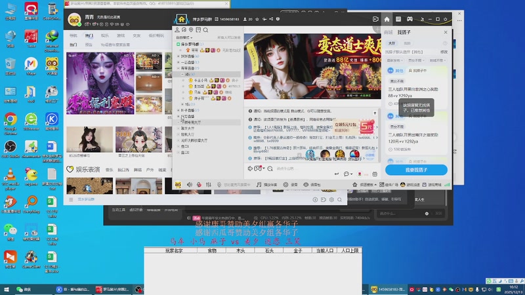525x295 pixels.
Task: Click the blue 我要找搭子 button
Action: point(416,170)
